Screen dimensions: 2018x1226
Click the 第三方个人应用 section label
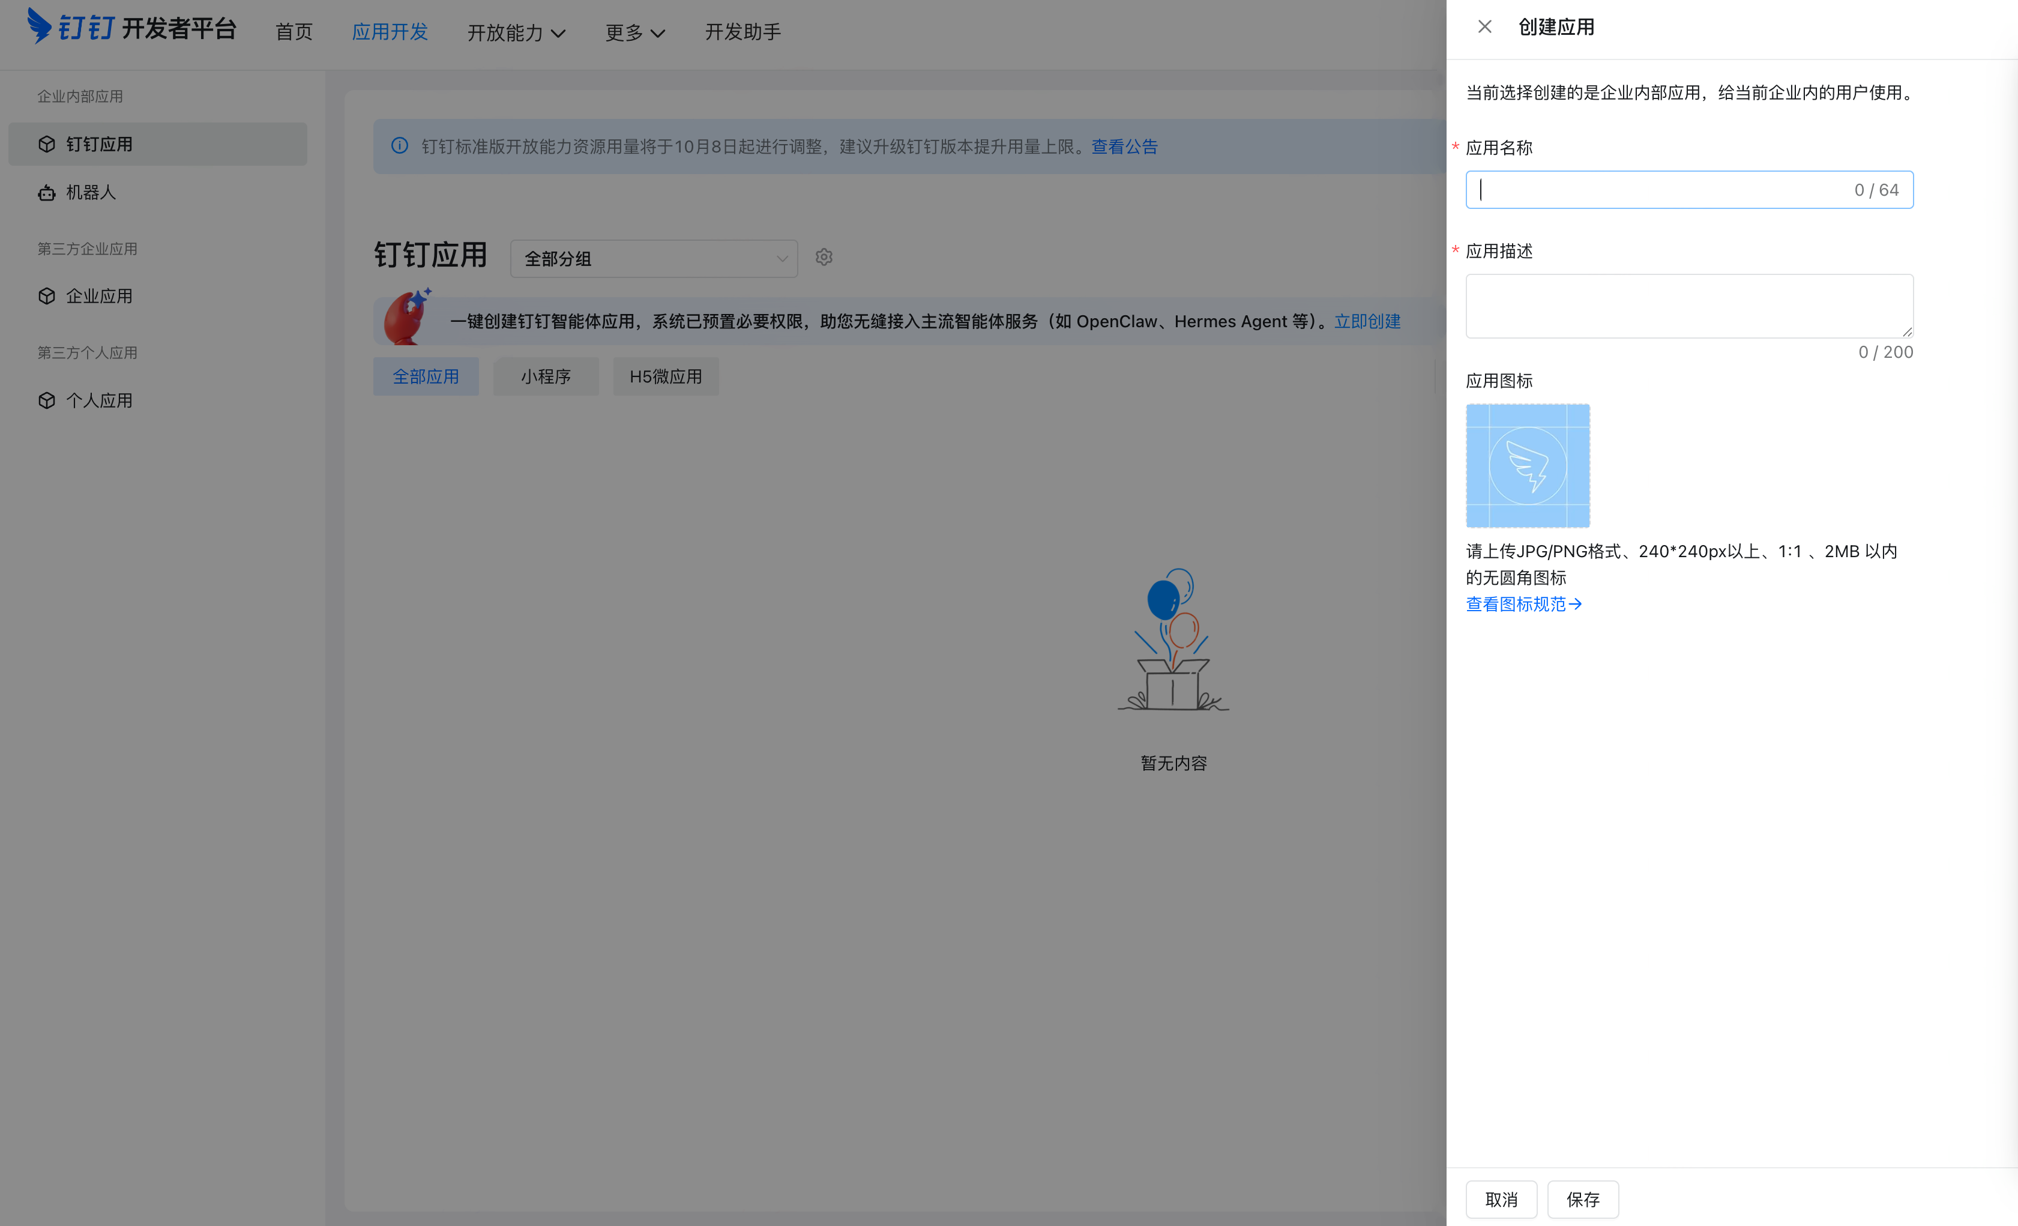click(88, 353)
